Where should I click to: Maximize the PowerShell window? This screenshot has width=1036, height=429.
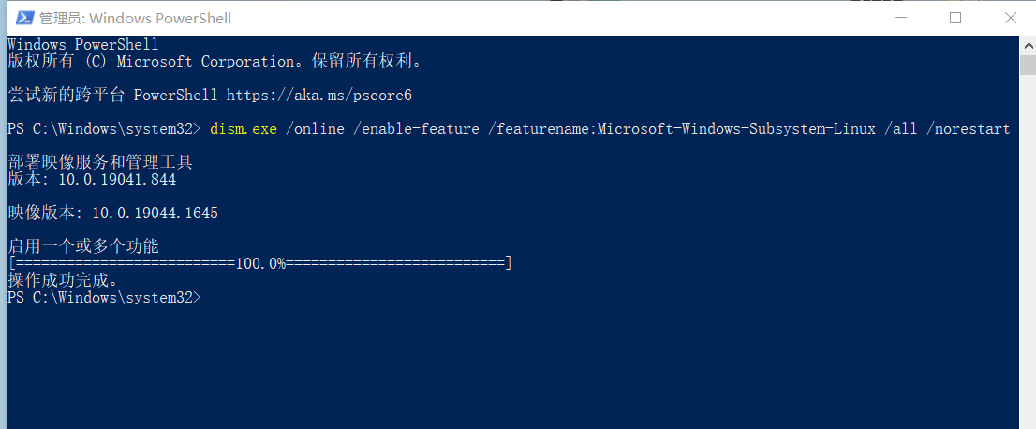[955, 18]
